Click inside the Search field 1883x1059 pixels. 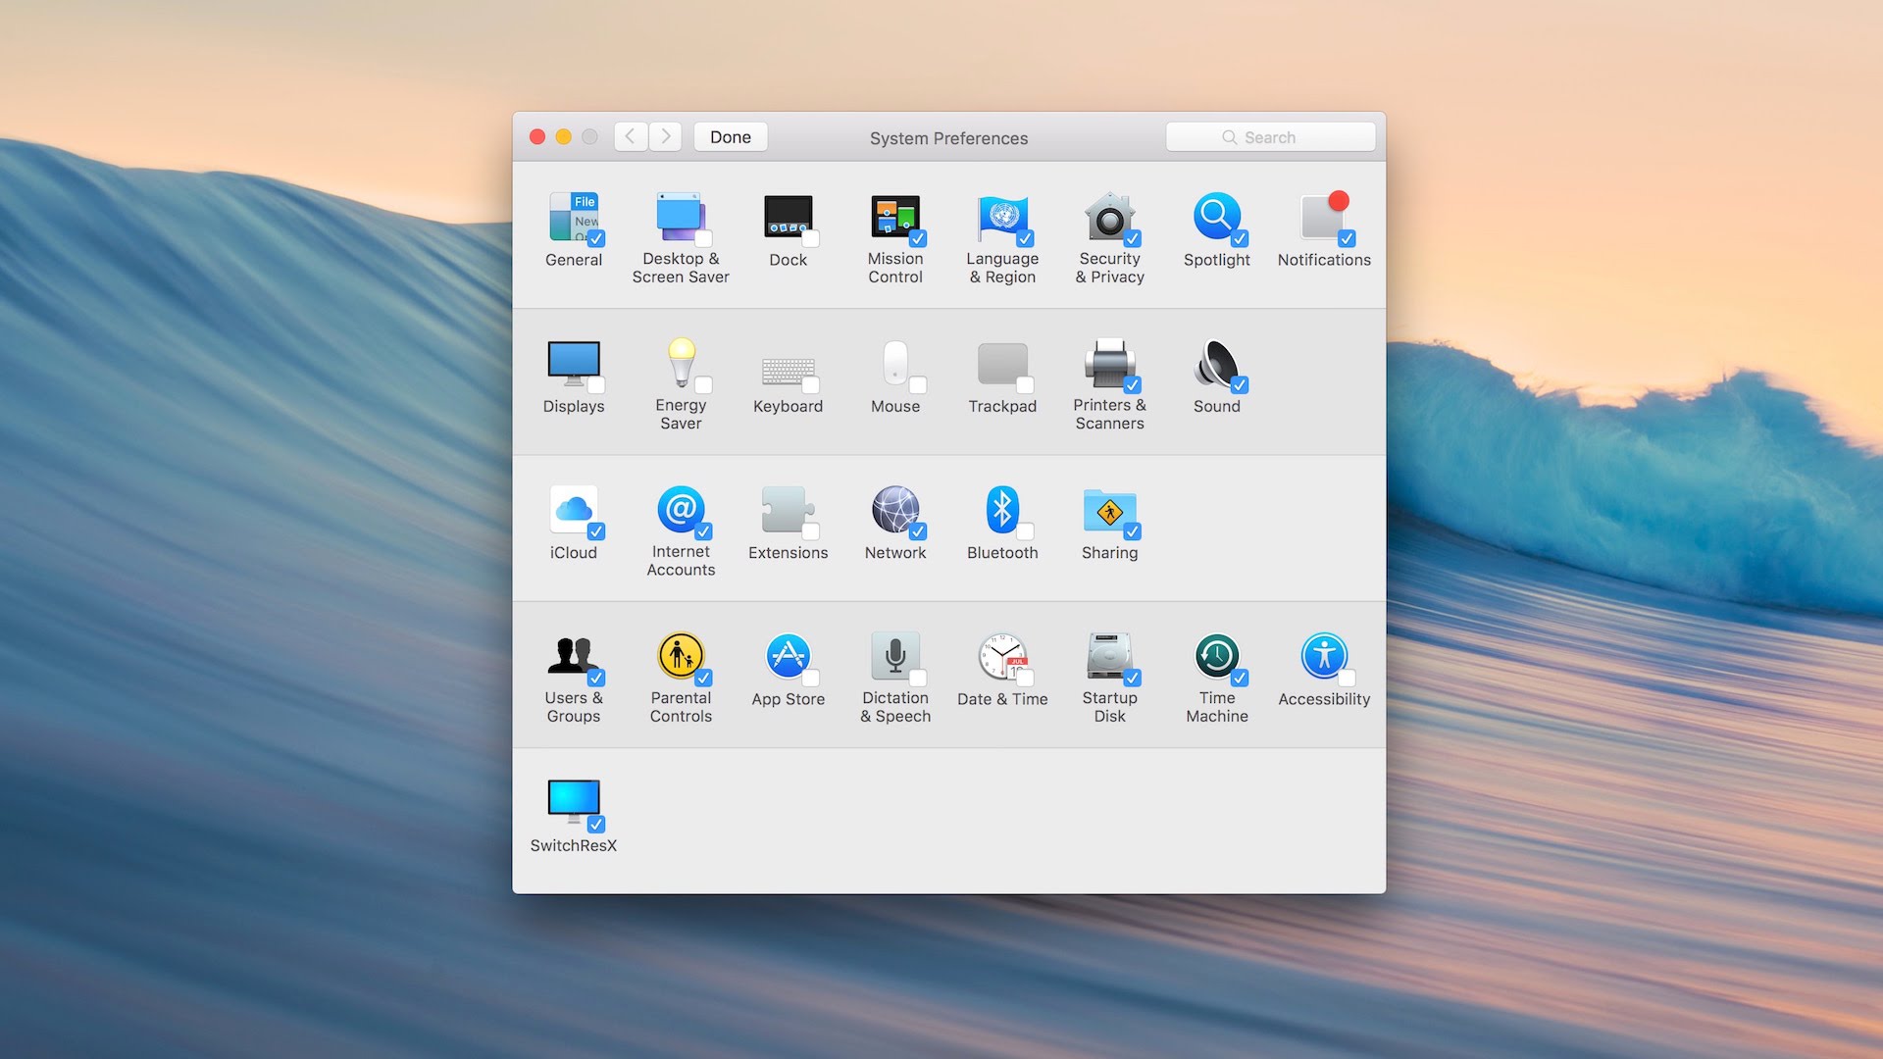point(1270,136)
